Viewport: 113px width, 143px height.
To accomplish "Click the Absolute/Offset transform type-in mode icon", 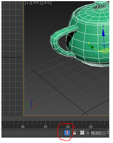I will [x=82, y=133].
